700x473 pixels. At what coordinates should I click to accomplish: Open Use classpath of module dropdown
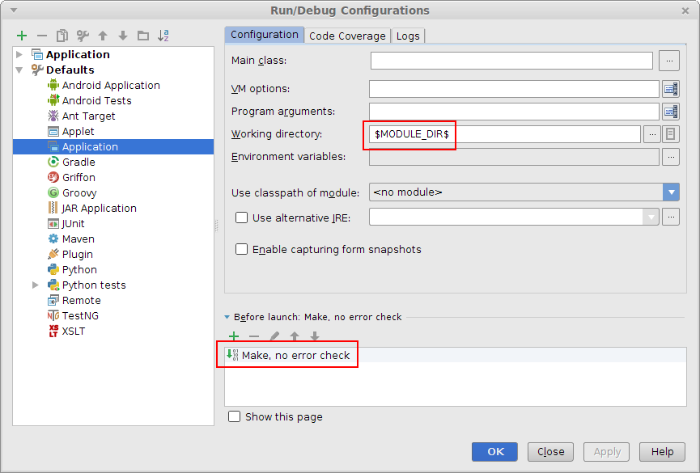(x=671, y=192)
